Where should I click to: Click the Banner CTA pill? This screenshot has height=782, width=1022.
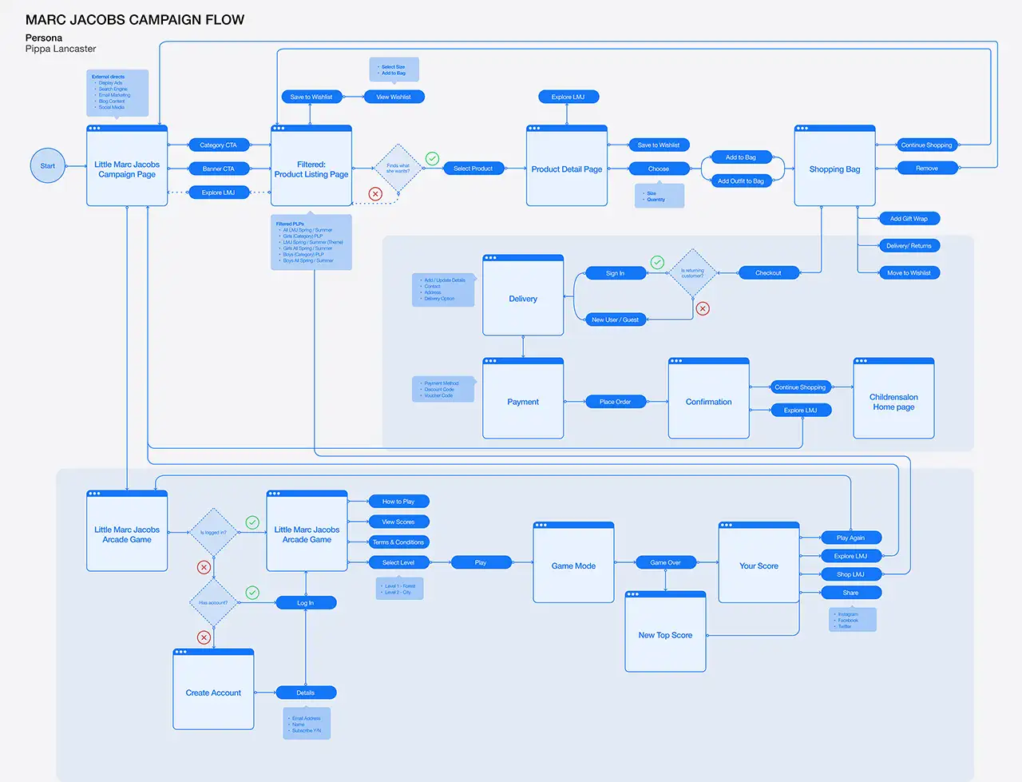click(219, 169)
